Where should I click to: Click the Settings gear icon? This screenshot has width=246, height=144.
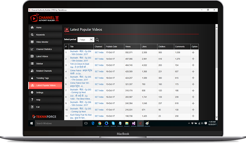[32, 92]
